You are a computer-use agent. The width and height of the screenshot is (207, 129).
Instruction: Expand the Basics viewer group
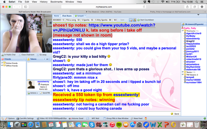click(x=183, y=72)
